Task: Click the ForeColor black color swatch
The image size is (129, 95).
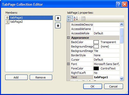Action: (x=96, y=68)
